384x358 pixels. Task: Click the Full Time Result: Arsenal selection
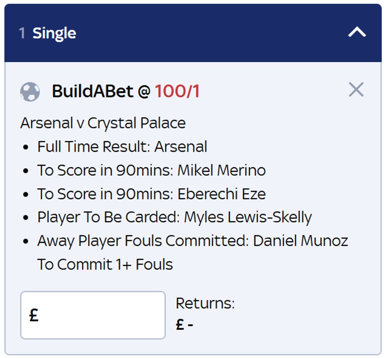(122, 146)
